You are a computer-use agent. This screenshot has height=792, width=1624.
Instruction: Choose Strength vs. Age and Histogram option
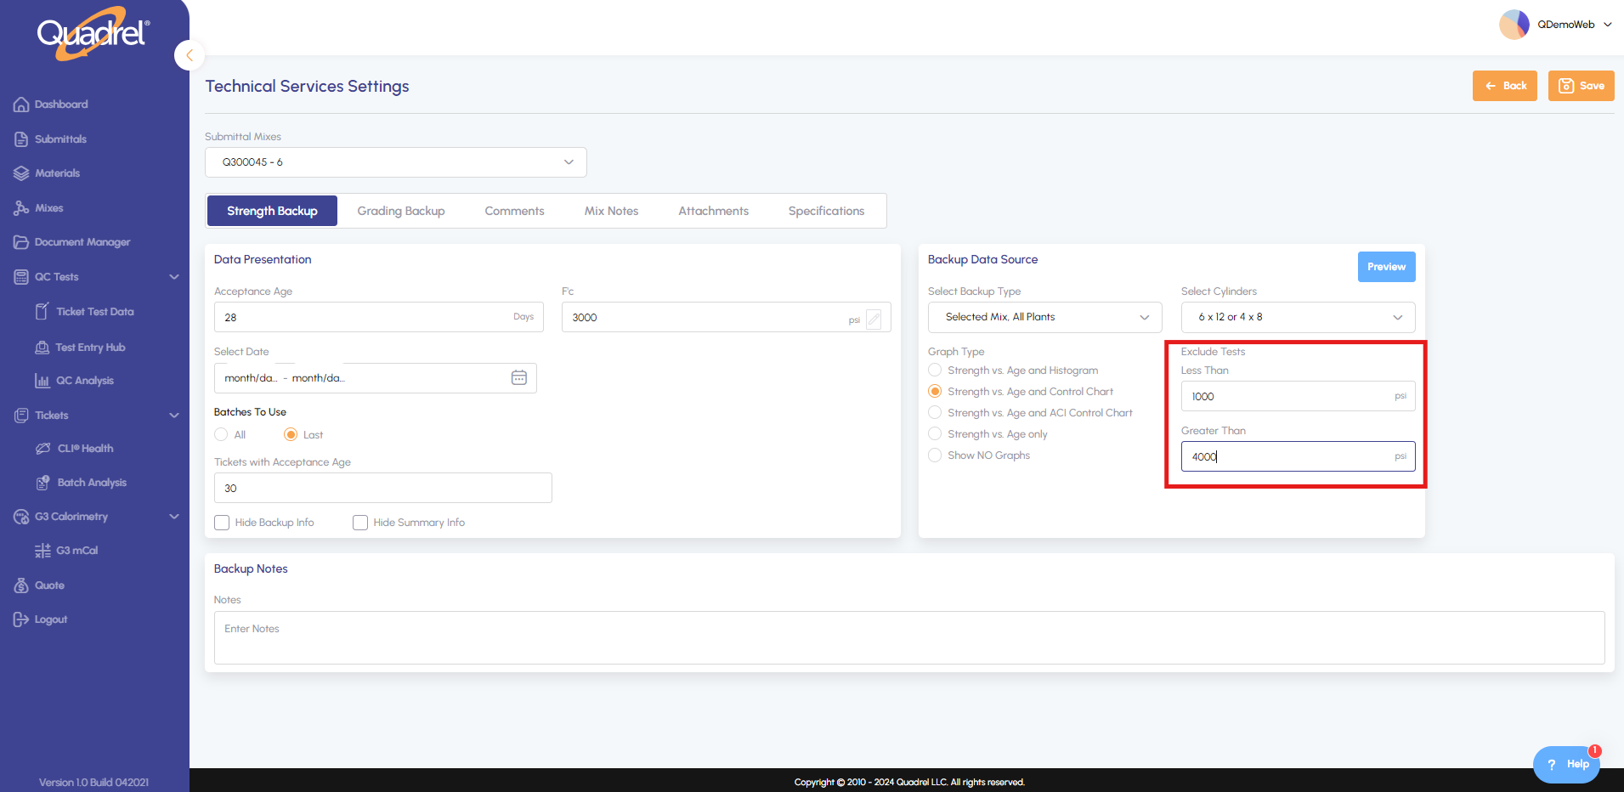(x=935, y=371)
